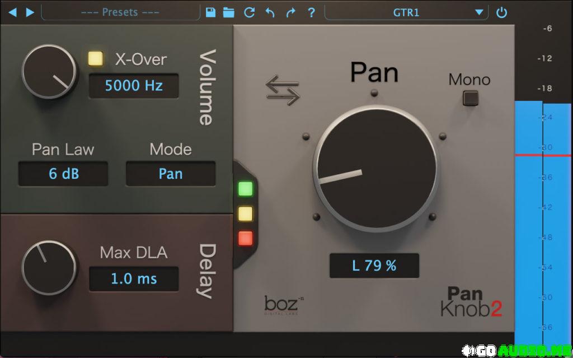Screen dimensions: 573x358
Task: Open the Presets dropdown
Action: [x=120, y=12]
